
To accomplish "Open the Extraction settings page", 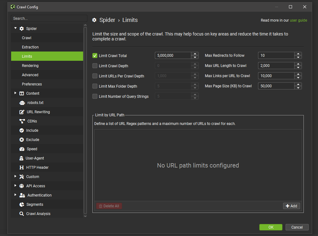I will [x=47, y=47].
